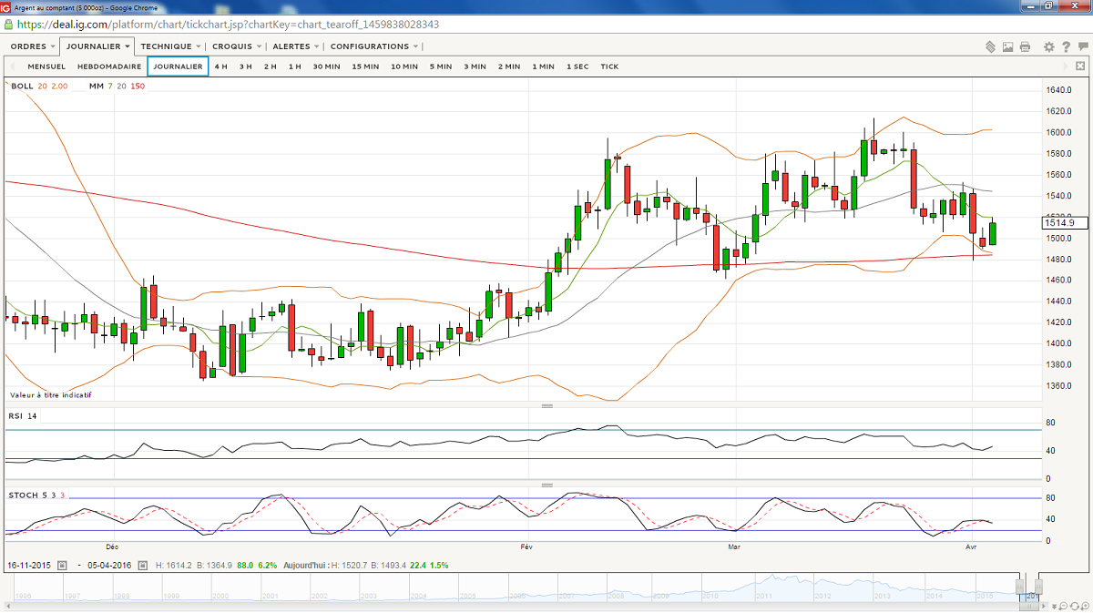
Task: Open the ALERTES dropdown
Action: click(296, 46)
